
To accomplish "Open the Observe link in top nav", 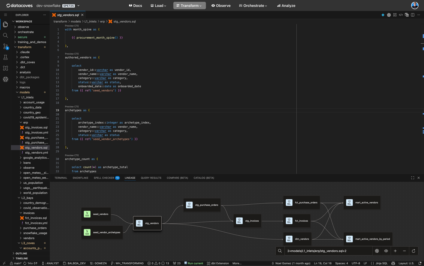I will pyautogui.click(x=221, y=6).
